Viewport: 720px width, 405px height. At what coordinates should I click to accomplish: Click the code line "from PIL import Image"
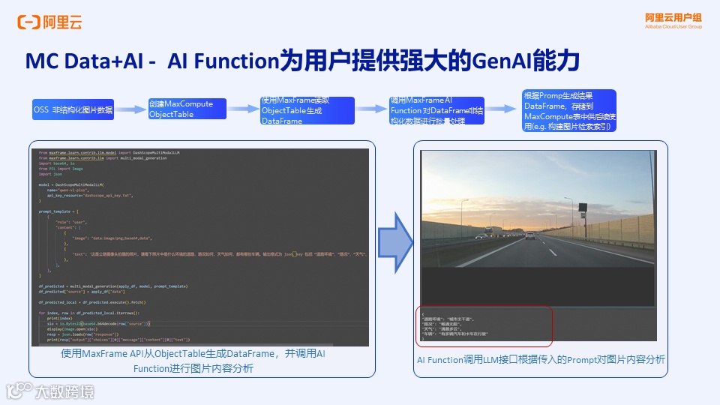[x=61, y=169]
